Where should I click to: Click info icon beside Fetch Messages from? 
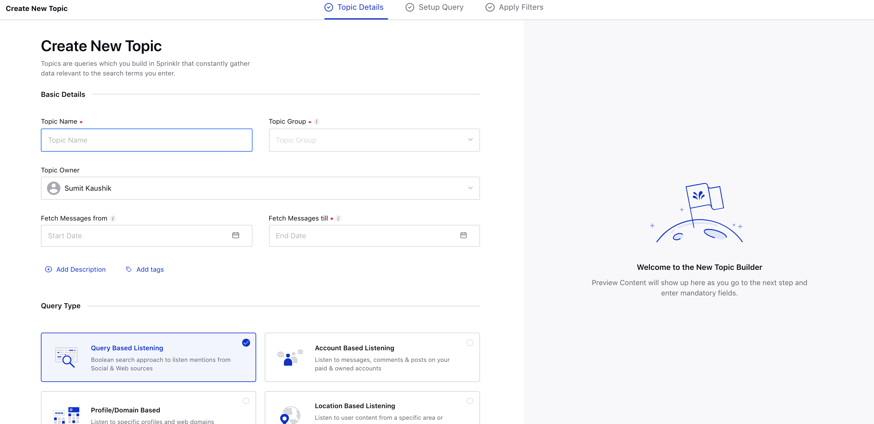point(113,219)
